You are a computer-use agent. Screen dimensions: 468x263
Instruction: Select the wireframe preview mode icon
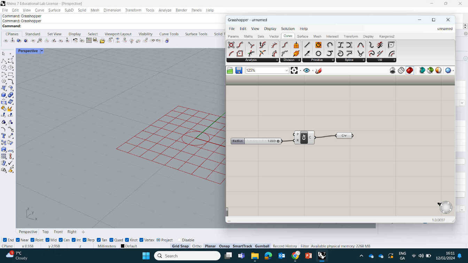[401, 71]
